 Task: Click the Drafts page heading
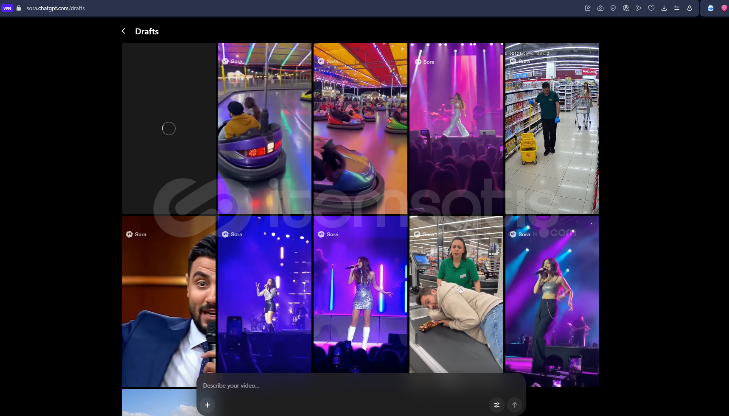click(147, 31)
